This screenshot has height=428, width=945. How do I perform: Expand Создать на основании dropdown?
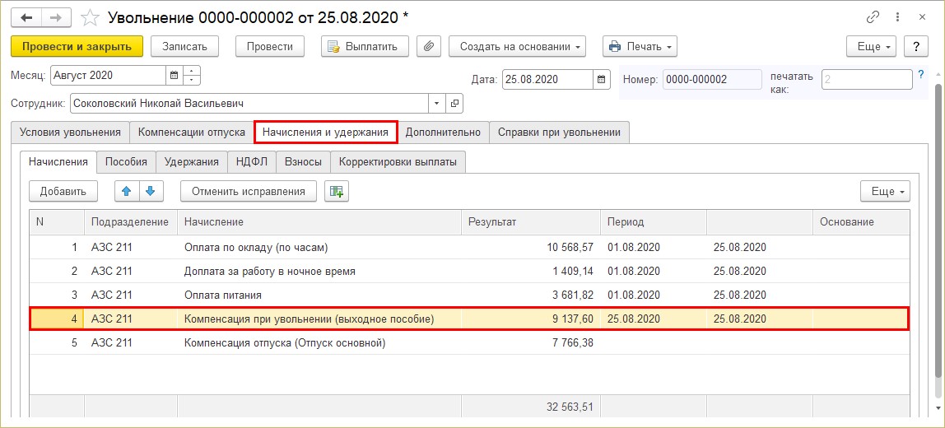point(517,46)
